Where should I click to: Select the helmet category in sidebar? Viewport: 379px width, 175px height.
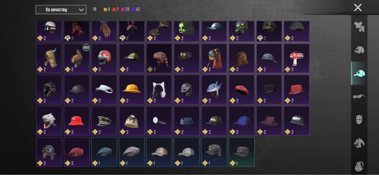click(359, 50)
